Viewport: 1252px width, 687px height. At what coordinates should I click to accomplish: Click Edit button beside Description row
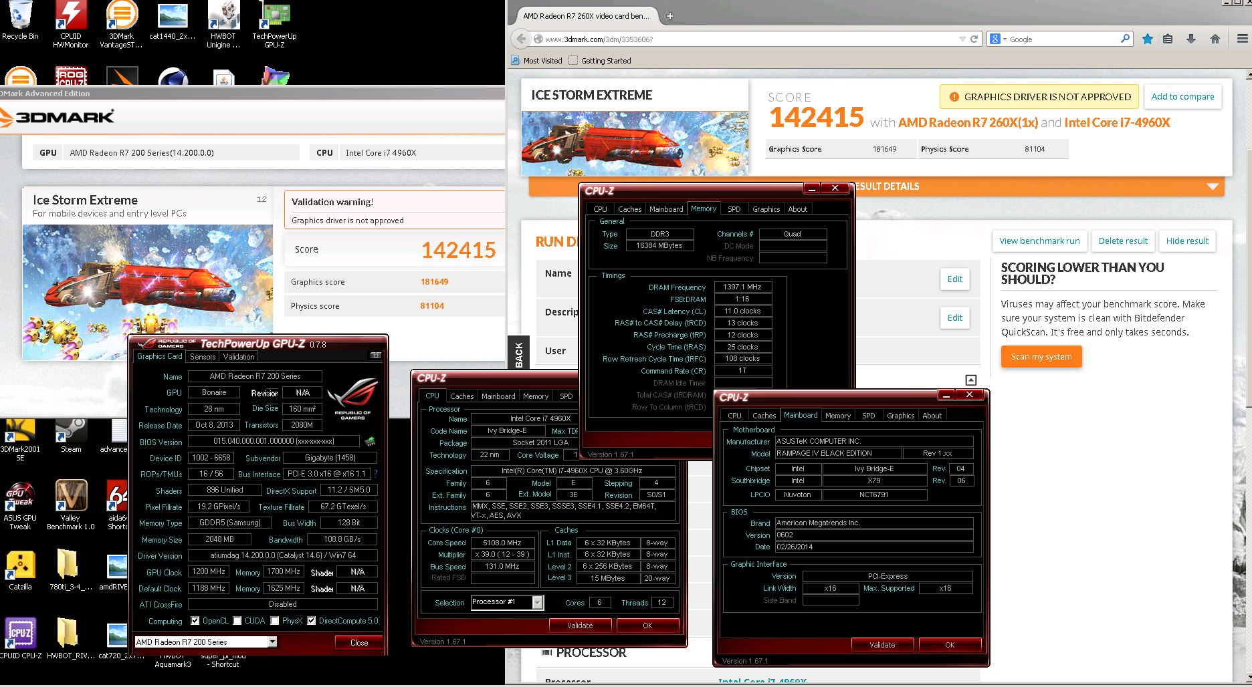pos(955,318)
